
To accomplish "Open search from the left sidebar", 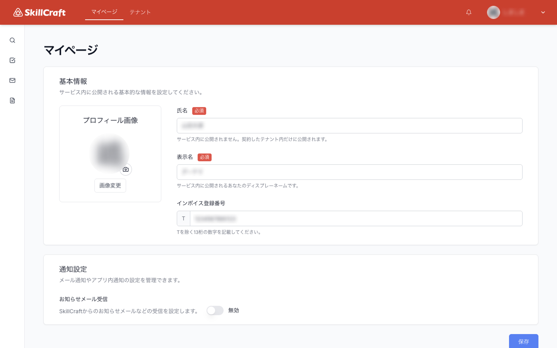I will [x=12, y=40].
